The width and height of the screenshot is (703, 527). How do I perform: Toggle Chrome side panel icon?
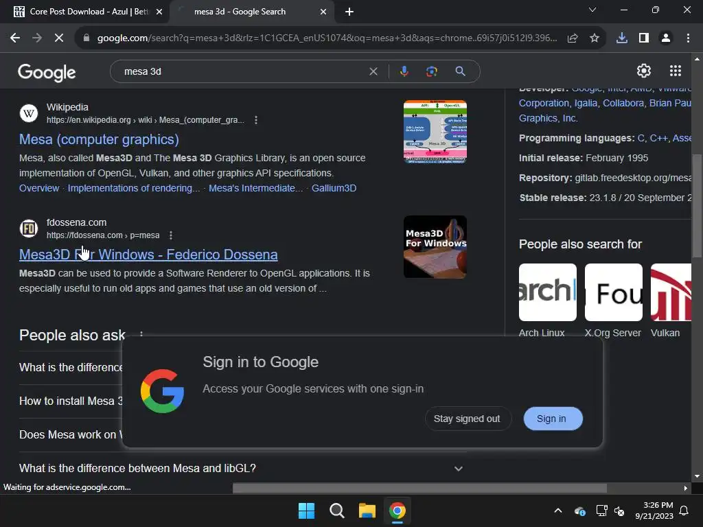pos(644,38)
